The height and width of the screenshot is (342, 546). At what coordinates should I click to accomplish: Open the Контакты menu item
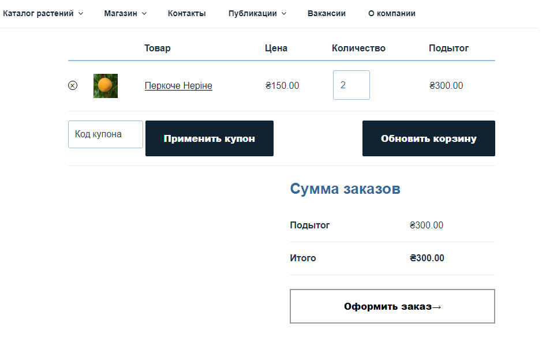(186, 13)
